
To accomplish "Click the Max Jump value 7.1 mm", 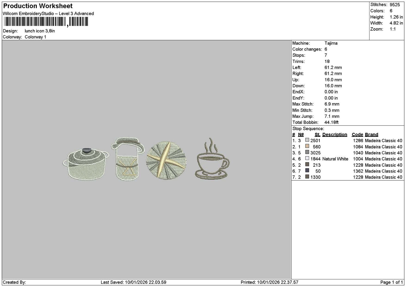I will [x=332, y=116].
